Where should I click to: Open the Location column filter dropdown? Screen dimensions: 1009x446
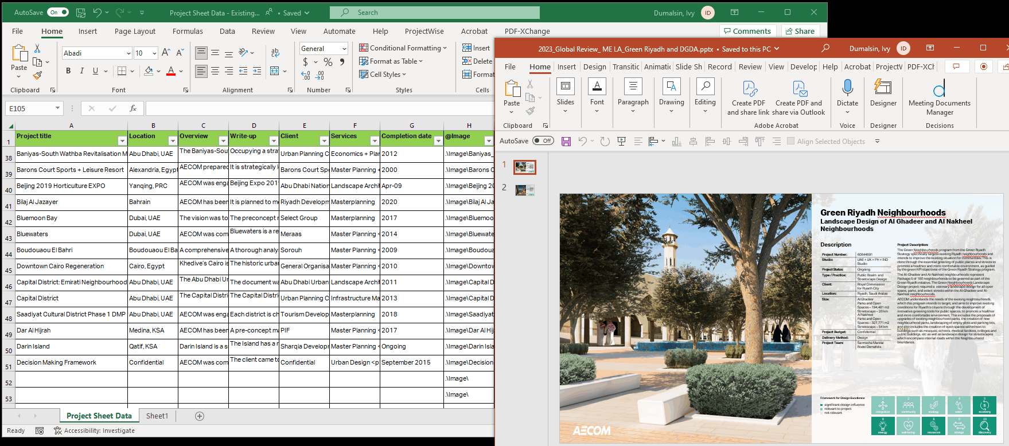pos(172,140)
